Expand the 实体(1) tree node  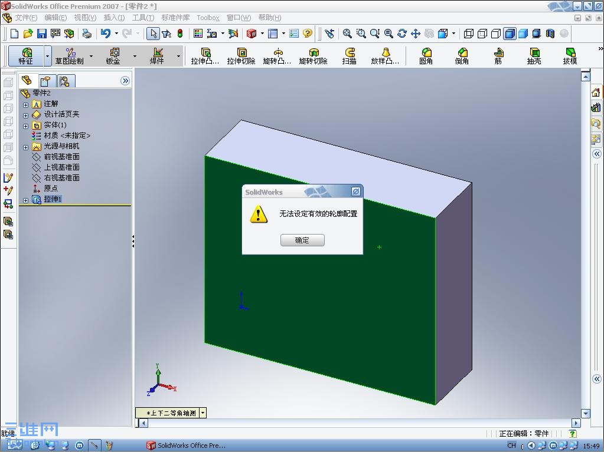click(x=25, y=126)
